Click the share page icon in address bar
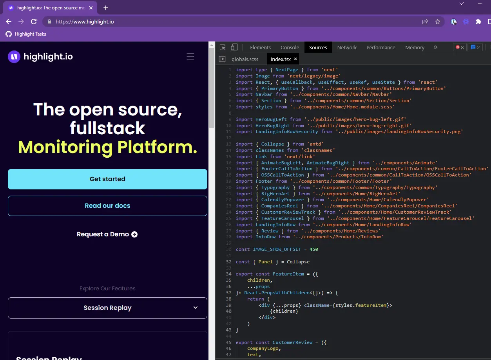This screenshot has height=360, width=491. (425, 22)
